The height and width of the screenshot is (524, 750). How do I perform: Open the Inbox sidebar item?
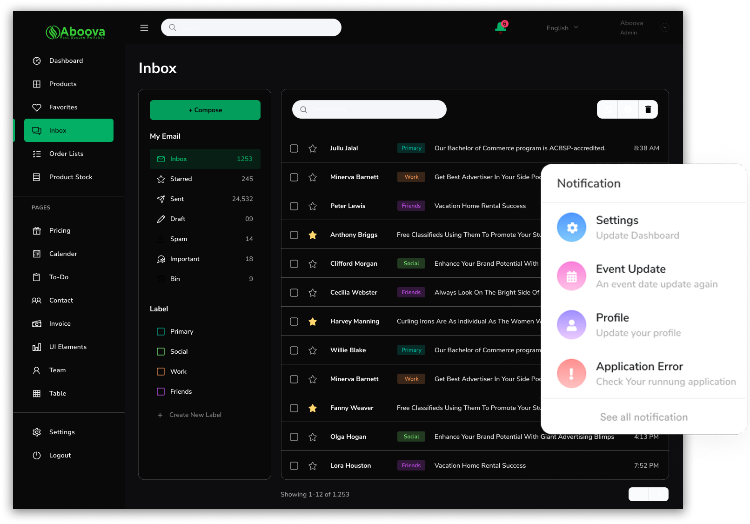pos(69,130)
